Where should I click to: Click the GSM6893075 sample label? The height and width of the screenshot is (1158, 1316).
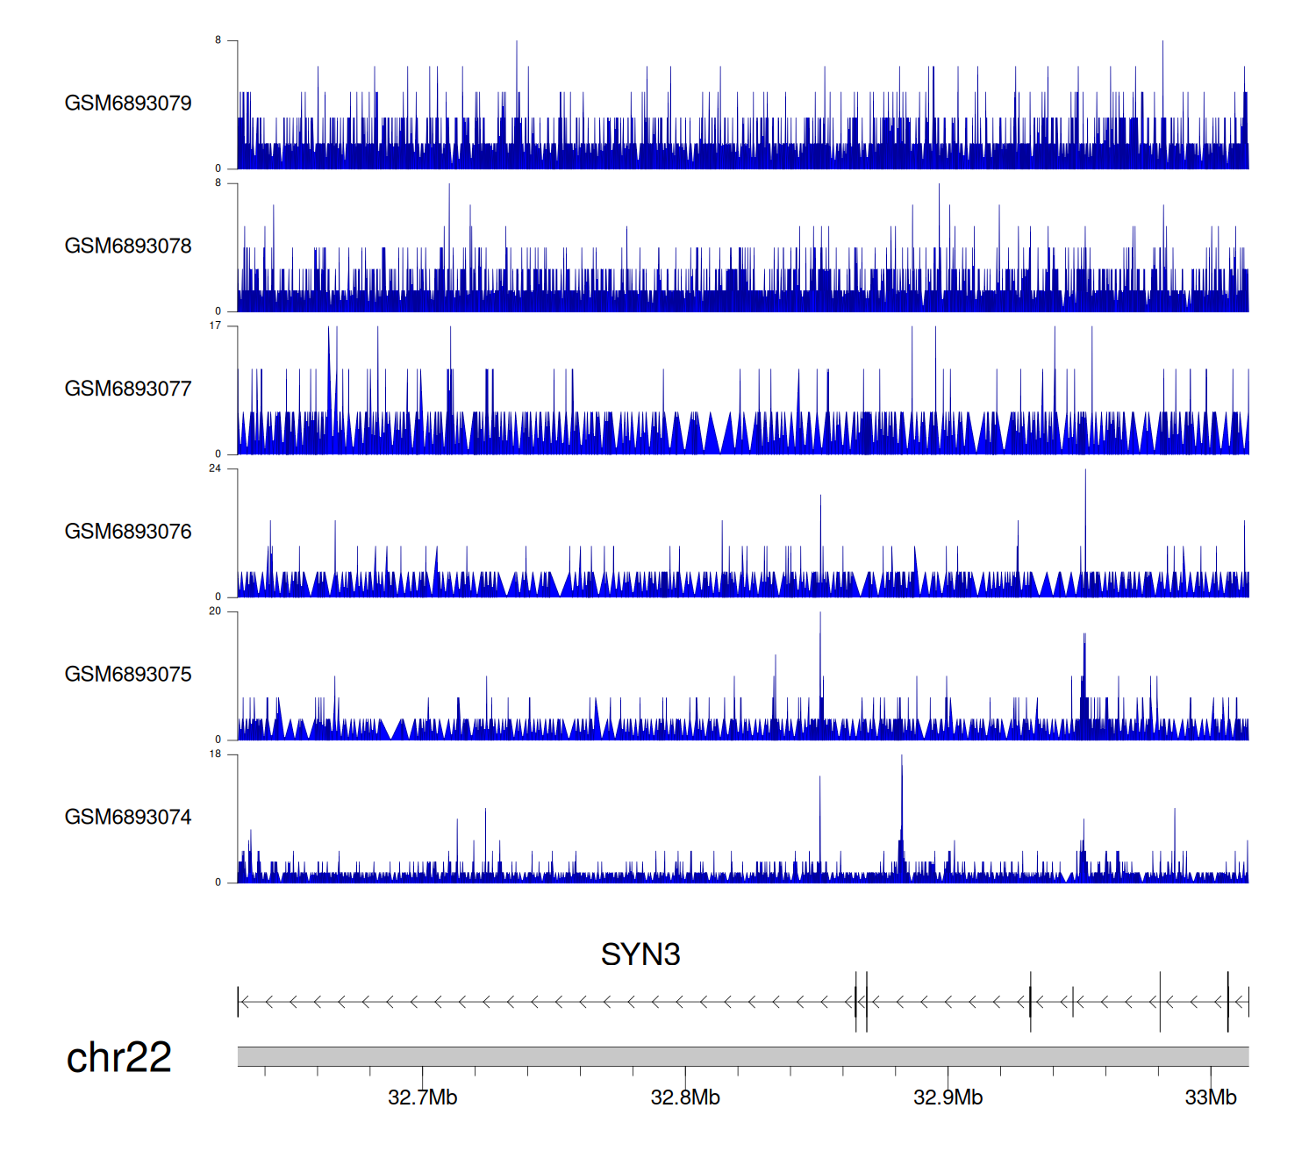128,675
